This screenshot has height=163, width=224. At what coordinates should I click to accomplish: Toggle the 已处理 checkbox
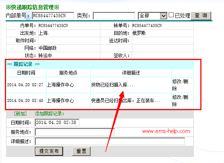pos(171,15)
